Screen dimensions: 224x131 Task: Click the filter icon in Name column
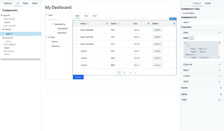(x=107, y=24)
